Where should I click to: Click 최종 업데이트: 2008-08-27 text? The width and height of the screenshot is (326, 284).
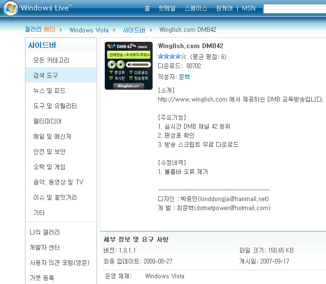(x=138, y=261)
